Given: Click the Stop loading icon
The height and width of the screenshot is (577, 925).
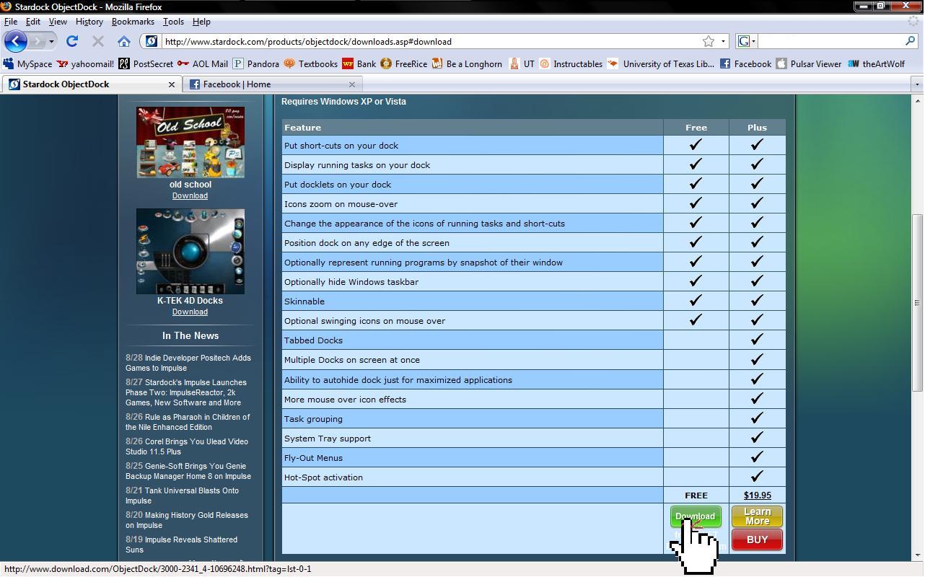Looking at the screenshot, I should [x=98, y=41].
